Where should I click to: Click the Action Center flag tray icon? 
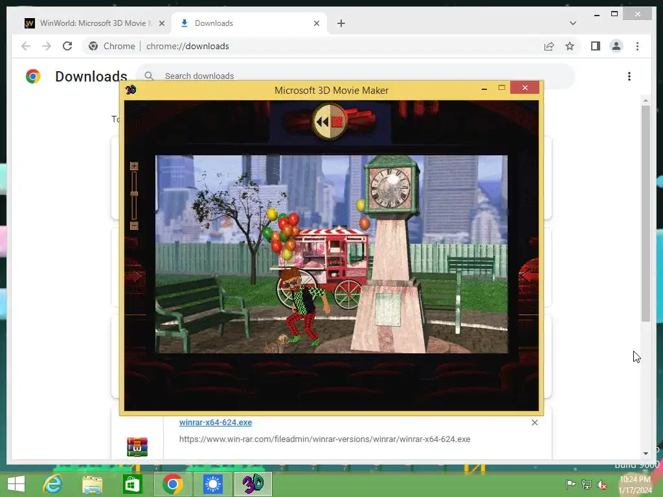click(x=570, y=484)
